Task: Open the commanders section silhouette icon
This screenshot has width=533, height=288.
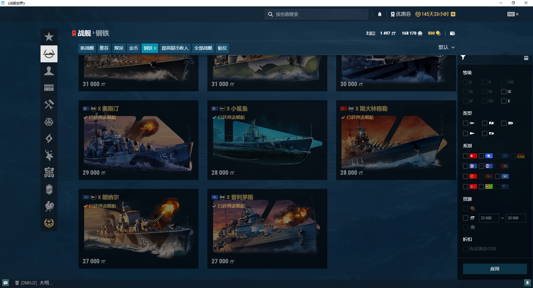Action: [49, 71]
